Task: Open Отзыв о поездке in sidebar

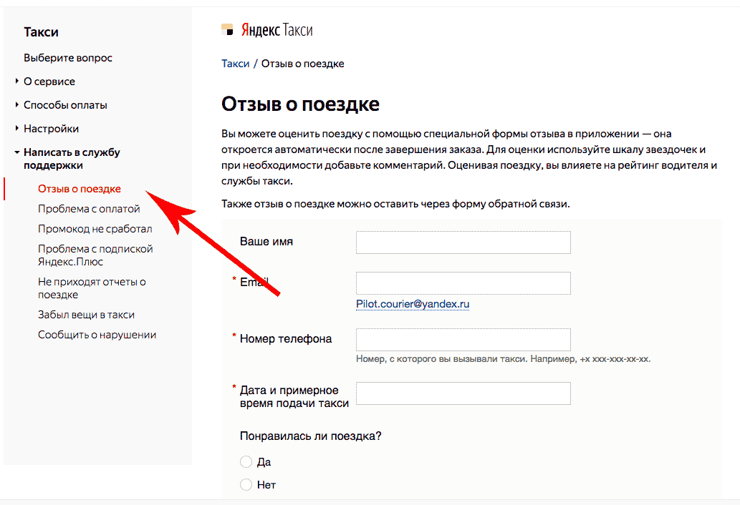Action: tap(79, 189)
